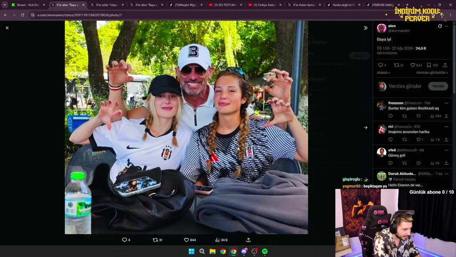This screenshot has height=257, width=456.
Task: Collapse the tweet side panel
Action: [366, 28]
